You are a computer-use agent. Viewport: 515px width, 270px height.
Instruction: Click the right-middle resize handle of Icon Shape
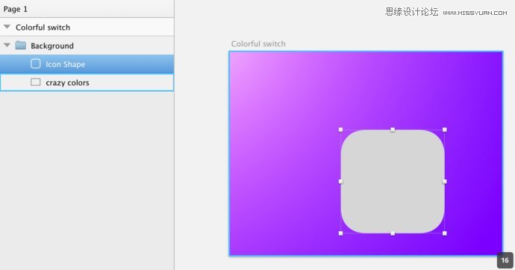coord(444,181)
